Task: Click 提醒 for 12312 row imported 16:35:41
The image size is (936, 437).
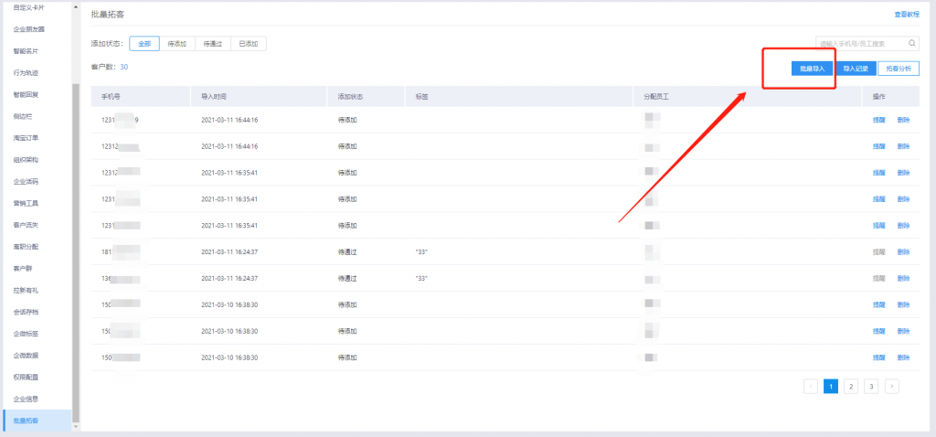Action: [878, 173]
